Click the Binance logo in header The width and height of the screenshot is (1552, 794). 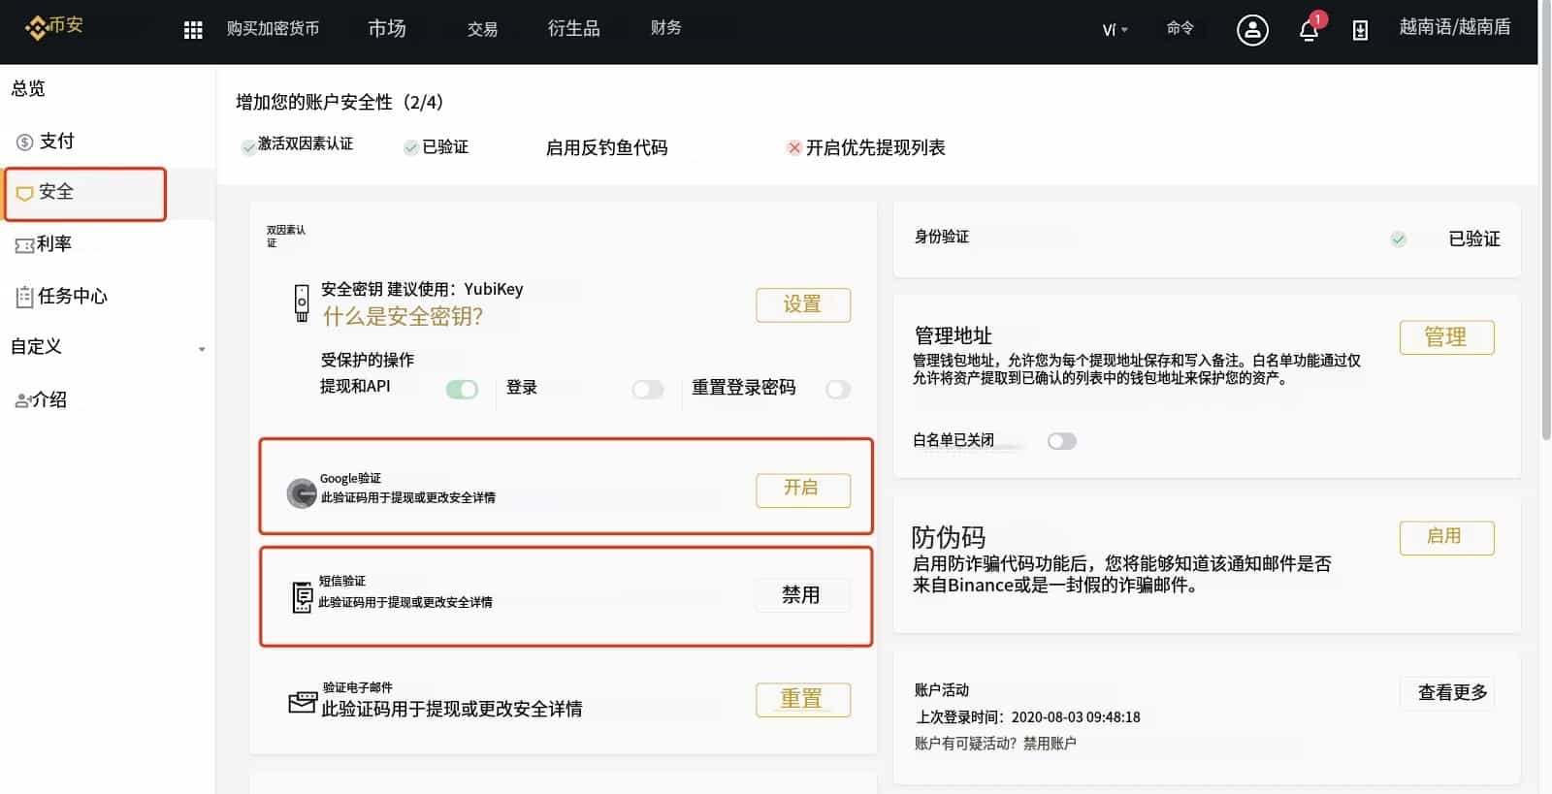(54, 27)
